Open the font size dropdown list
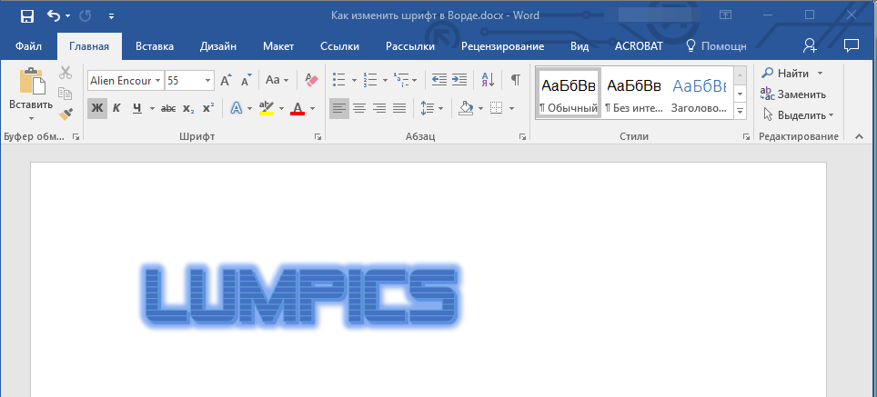The image size is (877, 397). click(208, 80)
